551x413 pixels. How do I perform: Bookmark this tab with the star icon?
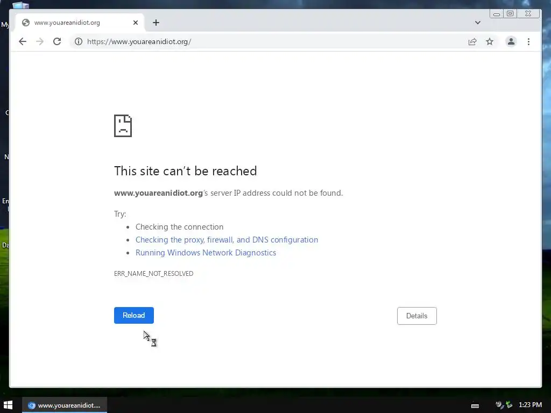[490, 41]
